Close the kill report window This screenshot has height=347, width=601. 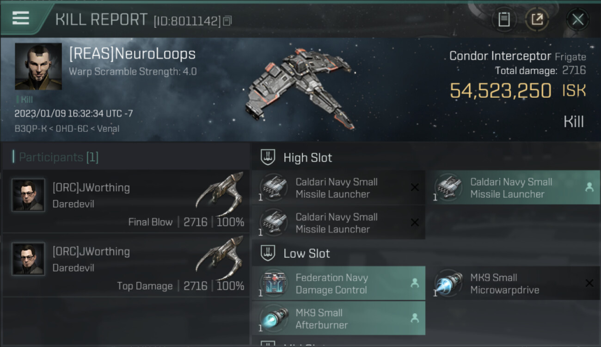click(577, 19)
